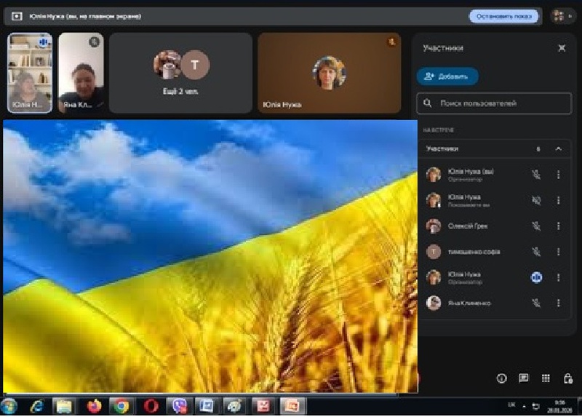This screenshot has width=582, height=417.
Task: Open the meeting info icon
Action: point(501,378)
